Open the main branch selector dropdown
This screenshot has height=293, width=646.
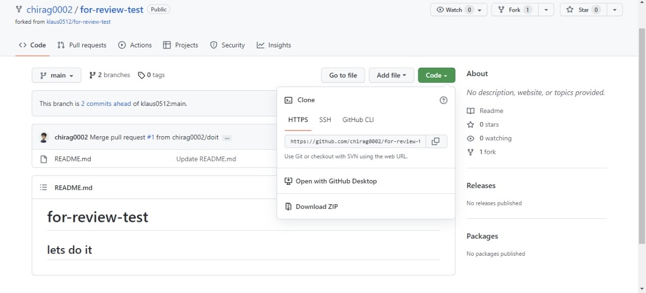pos(56,75)
